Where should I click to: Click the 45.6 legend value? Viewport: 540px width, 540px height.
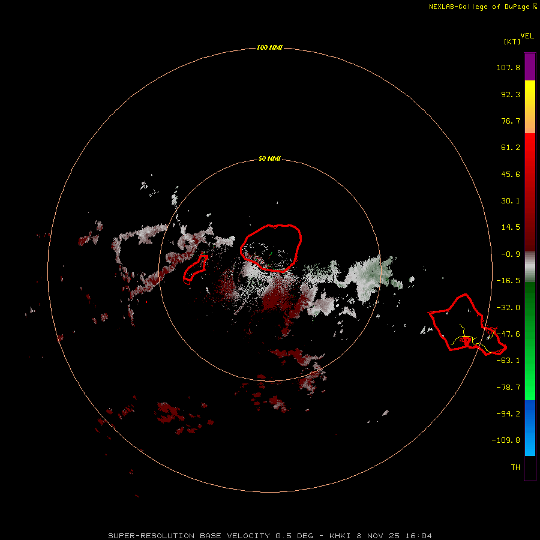click(511, 174)
